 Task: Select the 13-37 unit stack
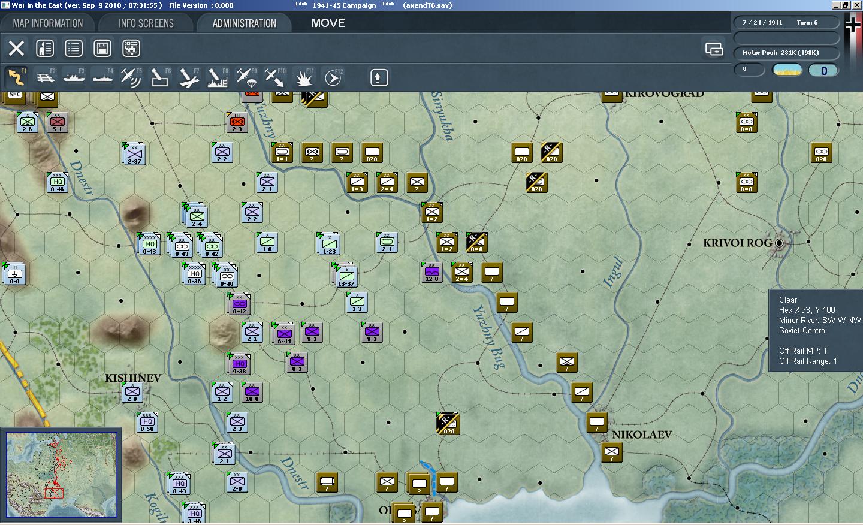tap(346, 276)
